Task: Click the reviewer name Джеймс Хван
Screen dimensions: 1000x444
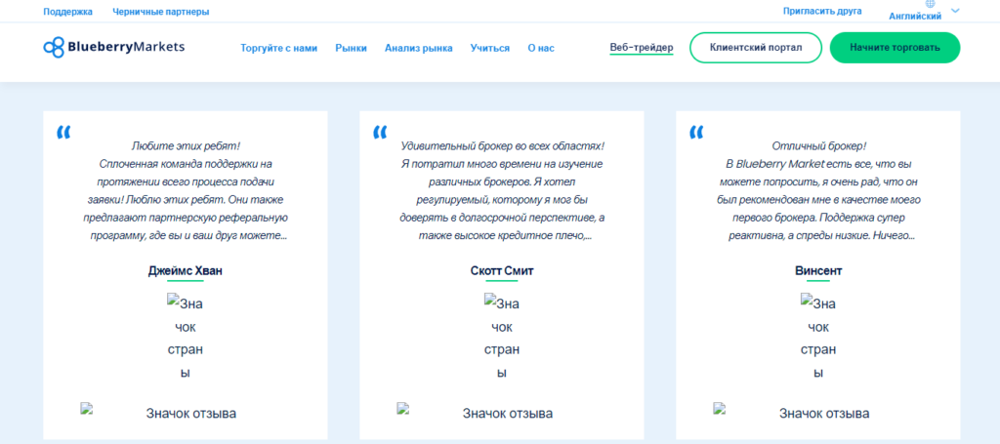Action: pyautogui.click(x=186, y=270)
